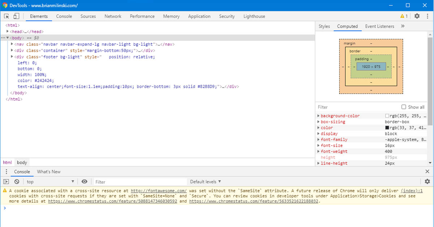Image resolution: width=434 pixels, height=227 pixels.
Task: Focus the computed styles Filter field
Action: (358, 107)
